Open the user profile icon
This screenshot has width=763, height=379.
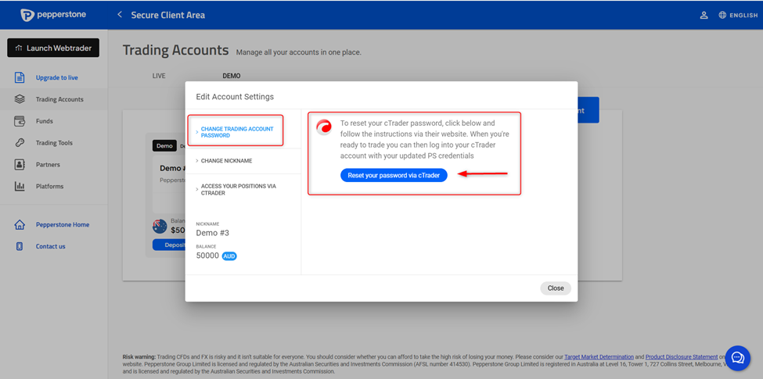704,15
